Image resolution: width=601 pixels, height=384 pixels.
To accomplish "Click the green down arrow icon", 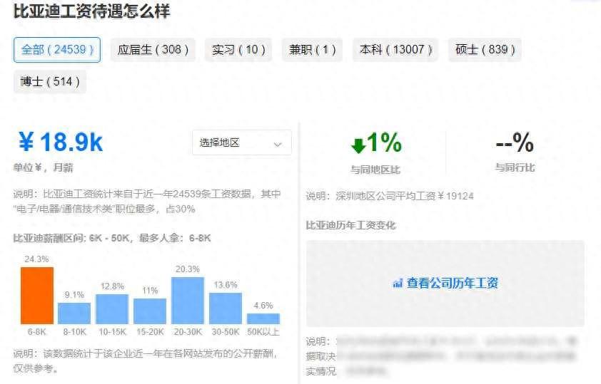I will click(x=358, y=145).
